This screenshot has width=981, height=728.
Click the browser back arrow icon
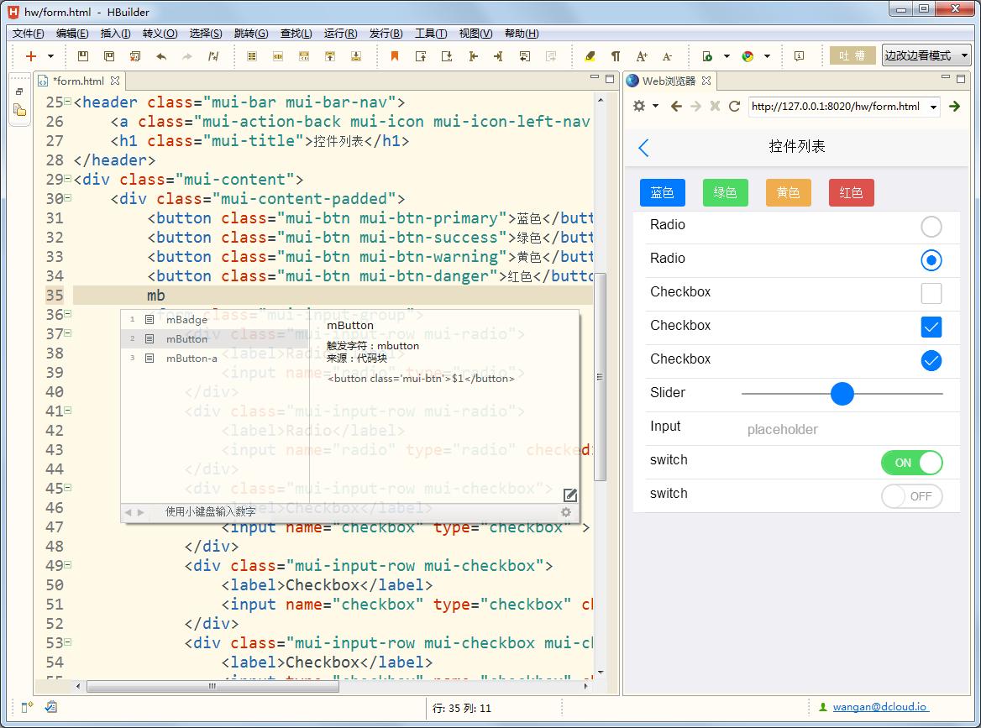[x=676, y=106]
